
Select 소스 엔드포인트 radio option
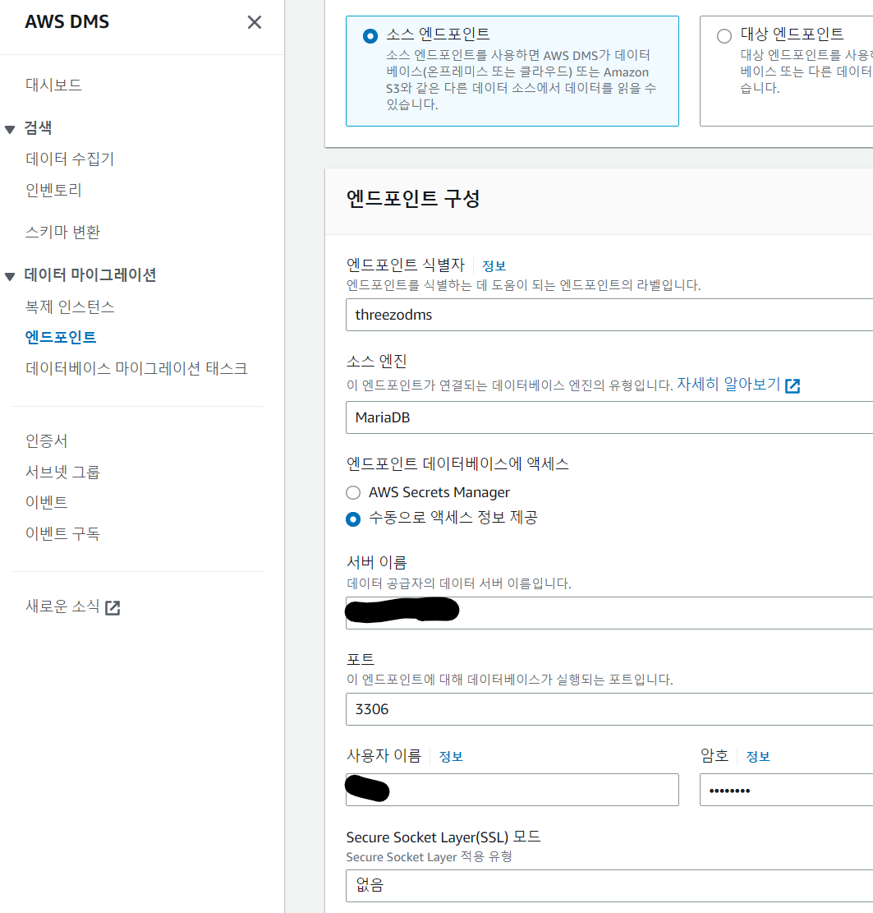[x=370, y=36]
